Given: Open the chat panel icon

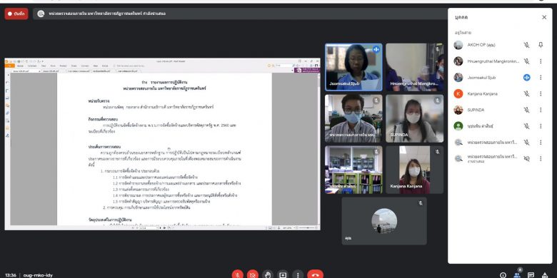Looking at the screenshot, I should 531,275.
